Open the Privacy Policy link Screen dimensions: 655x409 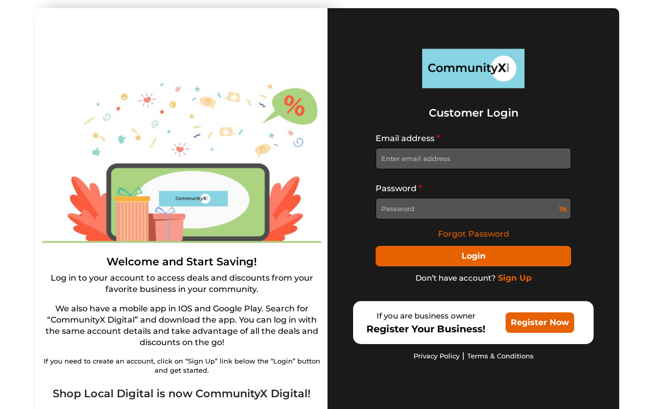coord(436,356)
